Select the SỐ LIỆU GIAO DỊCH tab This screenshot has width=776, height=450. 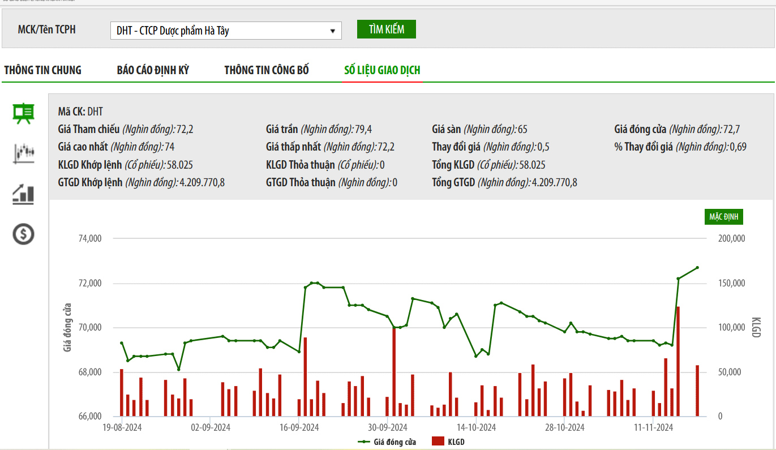coord(382,70)
